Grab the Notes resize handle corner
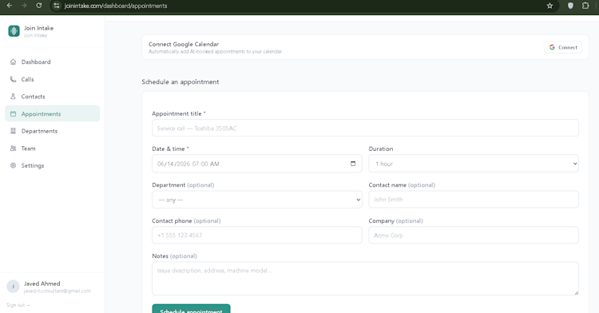Image resolution: width=599 pixels, height=313 pixels. pos(576,293)
